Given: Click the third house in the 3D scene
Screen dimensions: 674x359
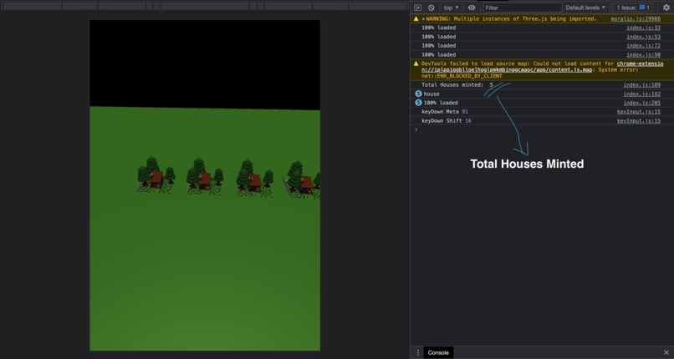Looking at the screenshot, I should (x=254, y=182).
